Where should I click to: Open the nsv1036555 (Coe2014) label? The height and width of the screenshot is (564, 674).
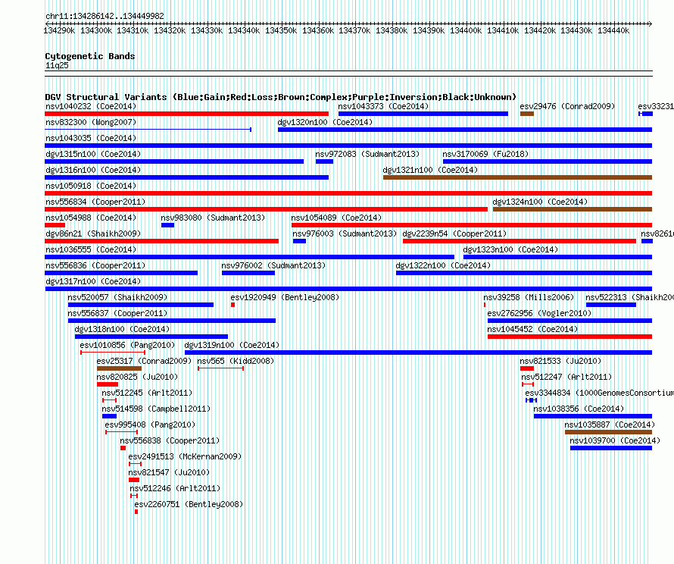(91, 249)
